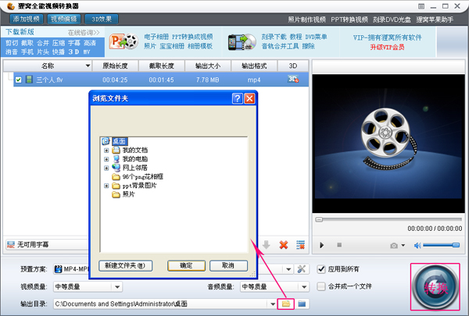Open the 预置方案 dropdown arrow
Screen dimensions: 469x316
pos(288,269)
